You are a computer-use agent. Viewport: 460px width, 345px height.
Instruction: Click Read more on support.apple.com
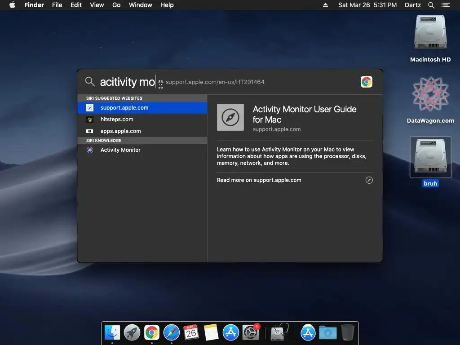(x=259, y=180)
